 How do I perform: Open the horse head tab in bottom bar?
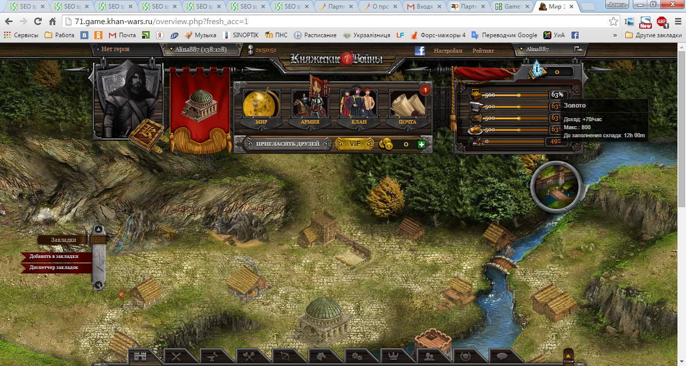coord(320,357)
